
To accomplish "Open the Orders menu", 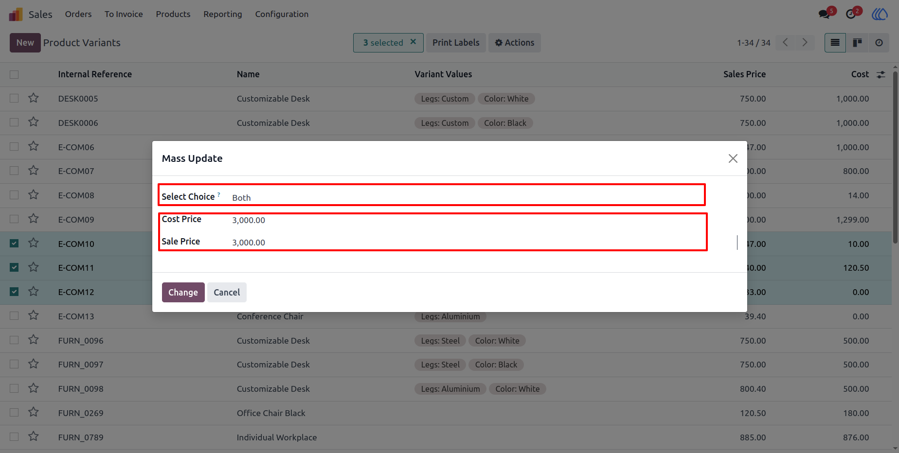I will 78,14.
